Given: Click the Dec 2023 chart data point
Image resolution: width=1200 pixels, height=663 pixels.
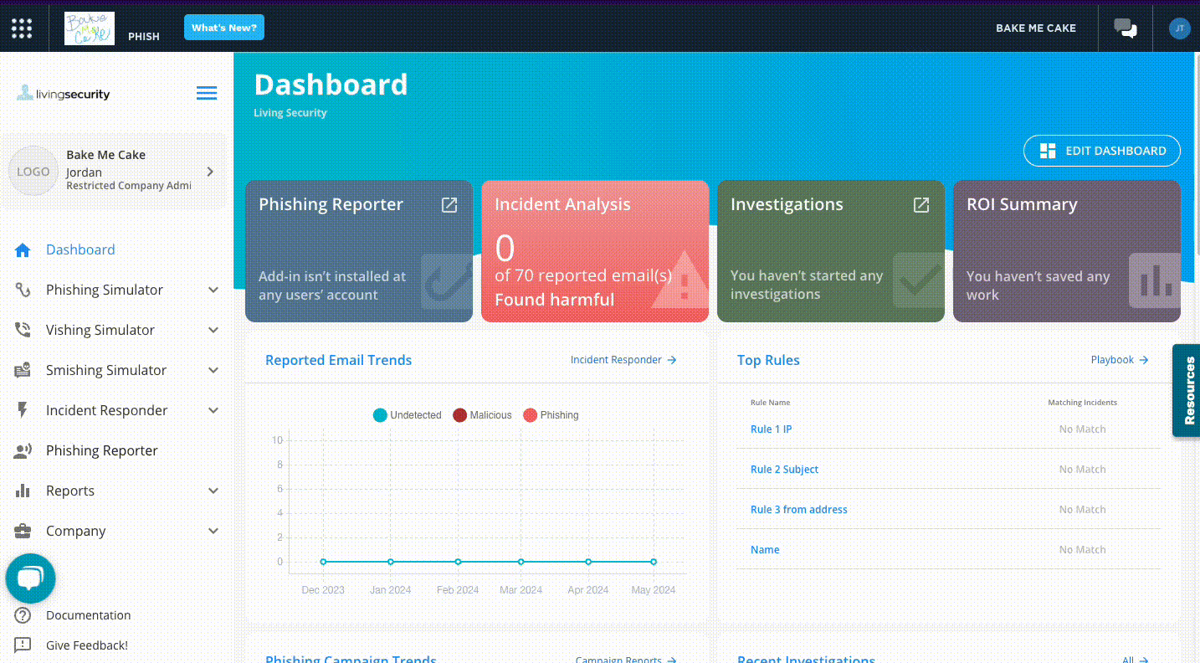Looking at the screenshot, I should point(323,562).
